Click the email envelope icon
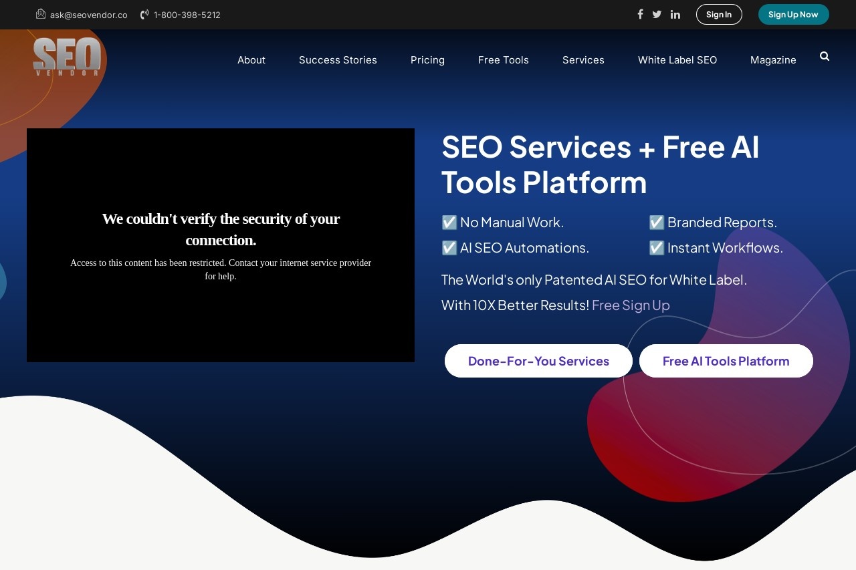Screen dimensions: 856x570 41,13
